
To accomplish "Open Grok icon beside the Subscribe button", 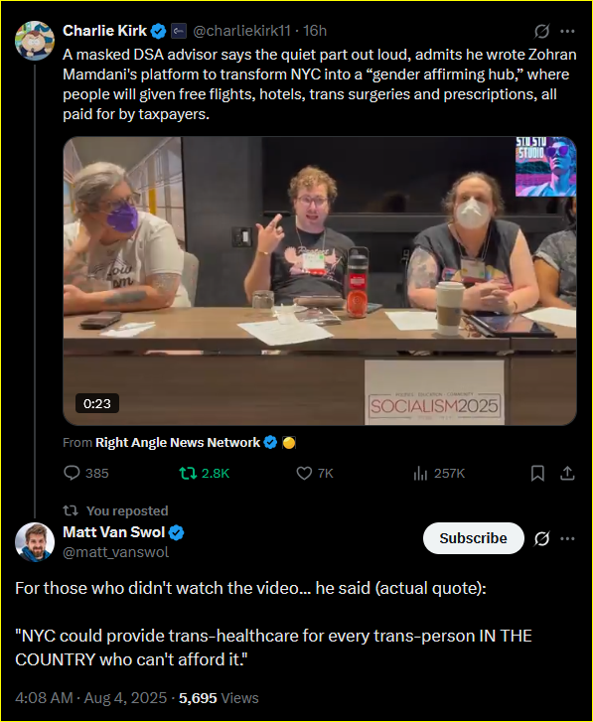I will (541, 538).
